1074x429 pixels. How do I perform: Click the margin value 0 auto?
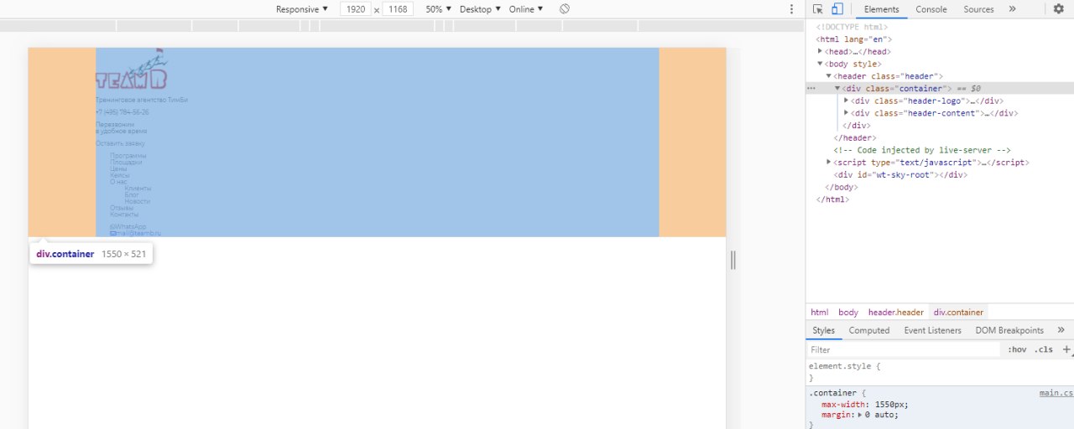[x=882, y=414]
